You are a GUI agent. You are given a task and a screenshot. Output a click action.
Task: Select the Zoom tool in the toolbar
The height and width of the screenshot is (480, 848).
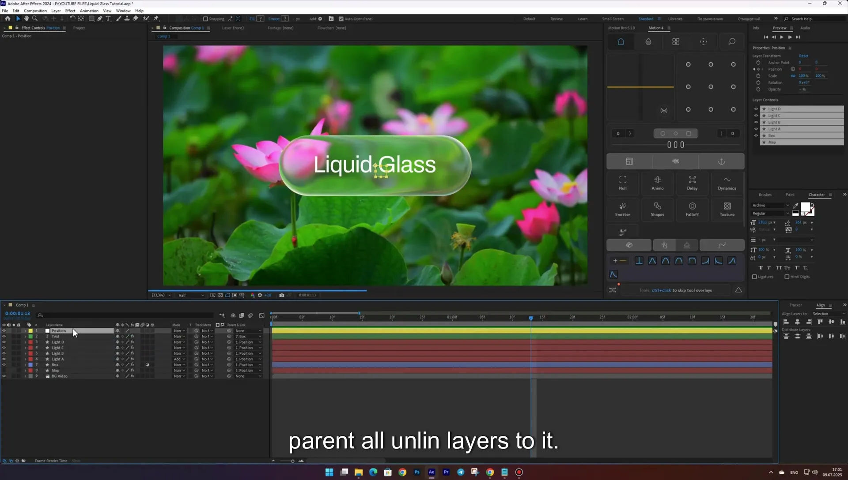click(x=35, y=19)
